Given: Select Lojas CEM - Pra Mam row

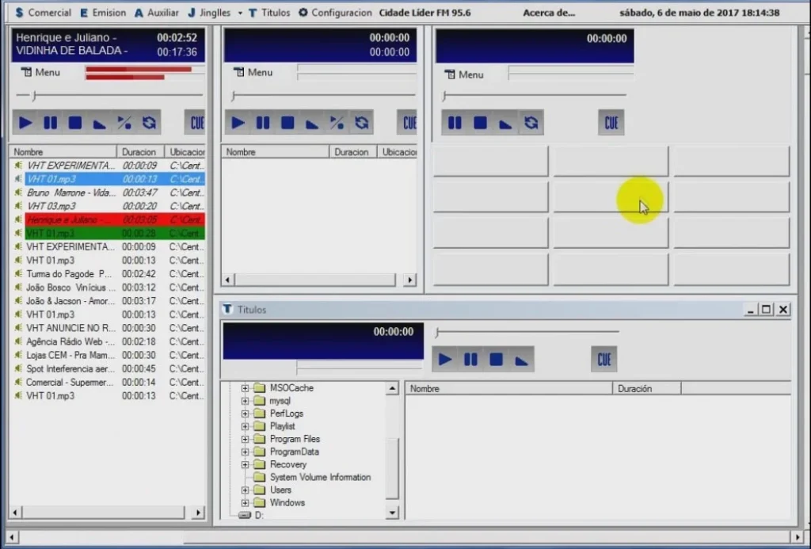Looking at the screenshot, I should [x=108, y=355].
